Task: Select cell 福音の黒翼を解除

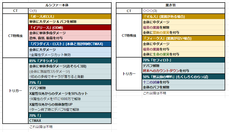Action: (x=183, y=27)
